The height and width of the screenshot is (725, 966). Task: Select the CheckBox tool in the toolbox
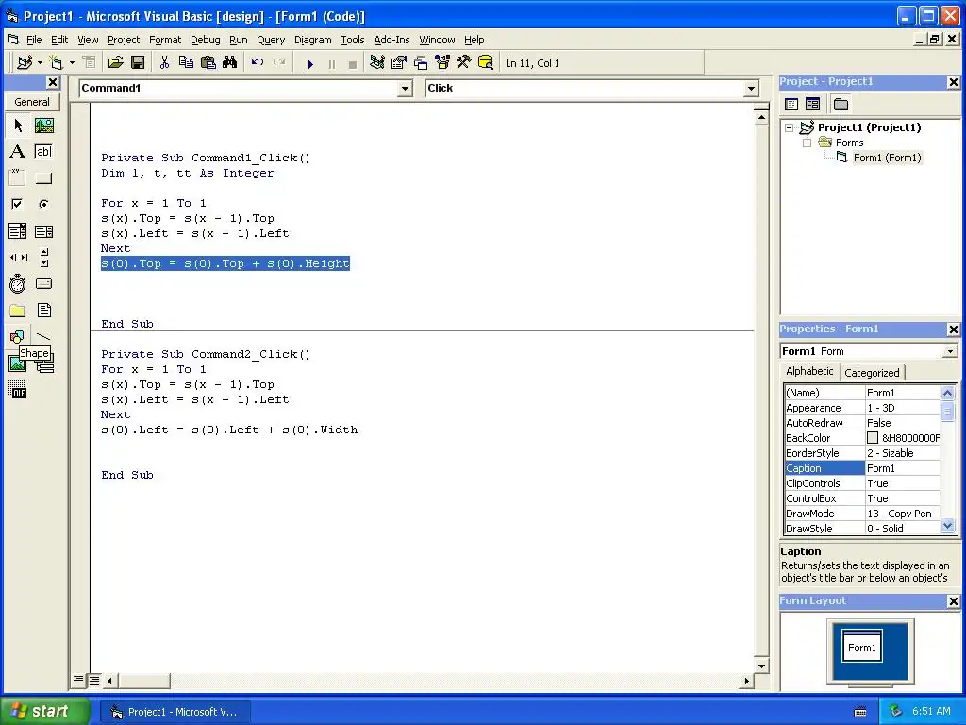tap(18, 204)
